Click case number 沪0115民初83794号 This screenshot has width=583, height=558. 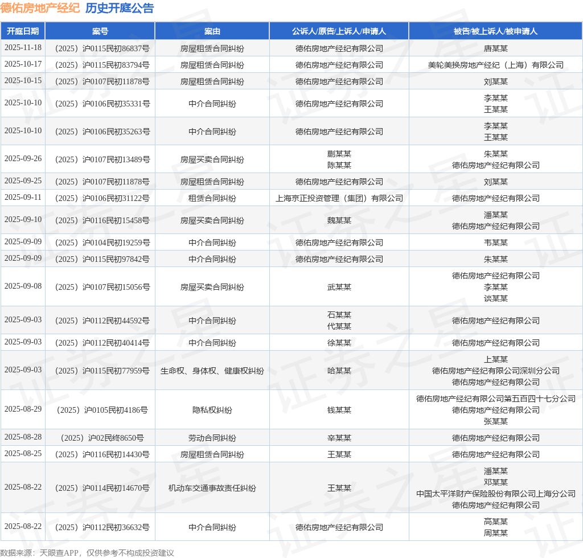click(x=102, y=65)
